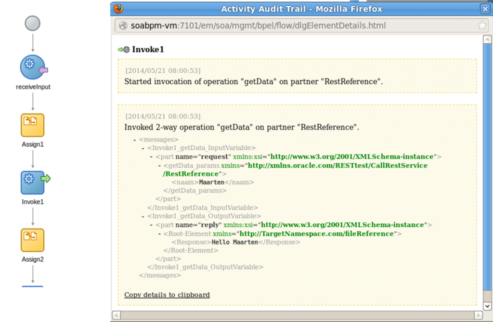Collapse the Root-Element node
The height and width of the screenshot is (322, 493).
tap(159, 234)
